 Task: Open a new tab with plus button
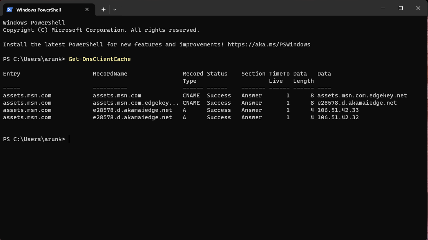(103, 10)
